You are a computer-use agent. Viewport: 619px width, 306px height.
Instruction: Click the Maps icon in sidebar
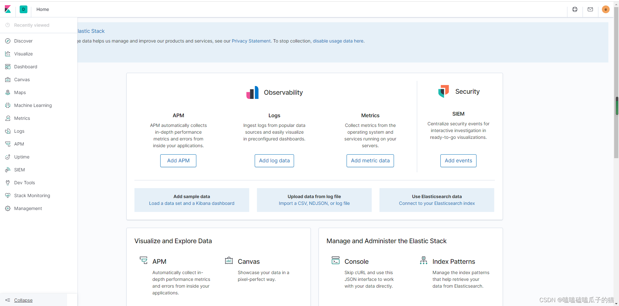pos(8,92)
